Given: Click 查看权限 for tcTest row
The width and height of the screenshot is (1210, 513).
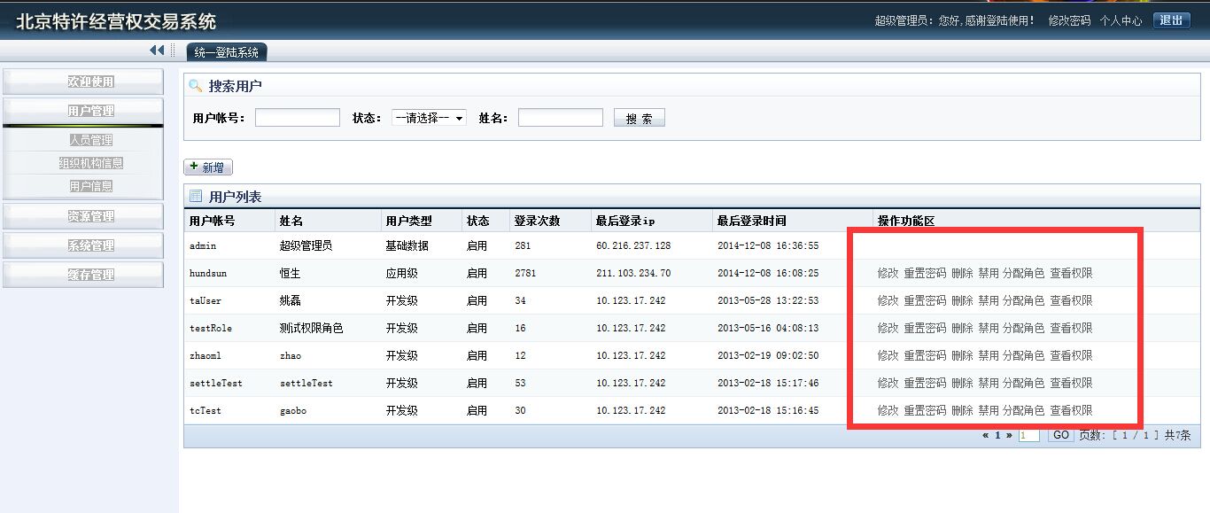Looking at the screenshot, I should click(1071, 410).
